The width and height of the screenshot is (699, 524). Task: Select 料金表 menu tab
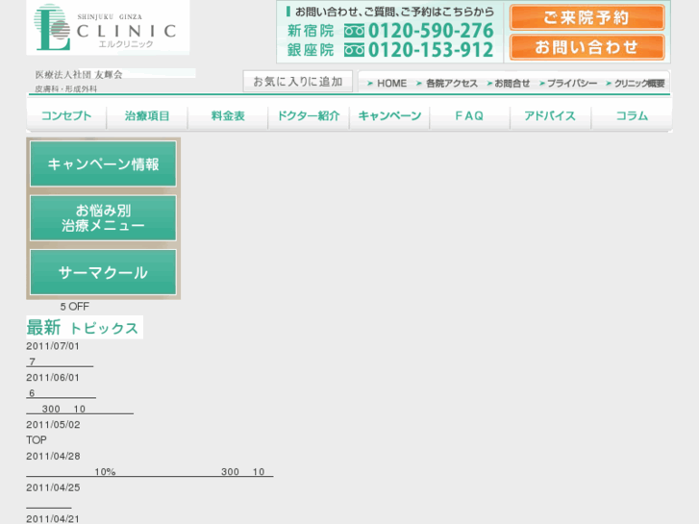coord(228,116)
